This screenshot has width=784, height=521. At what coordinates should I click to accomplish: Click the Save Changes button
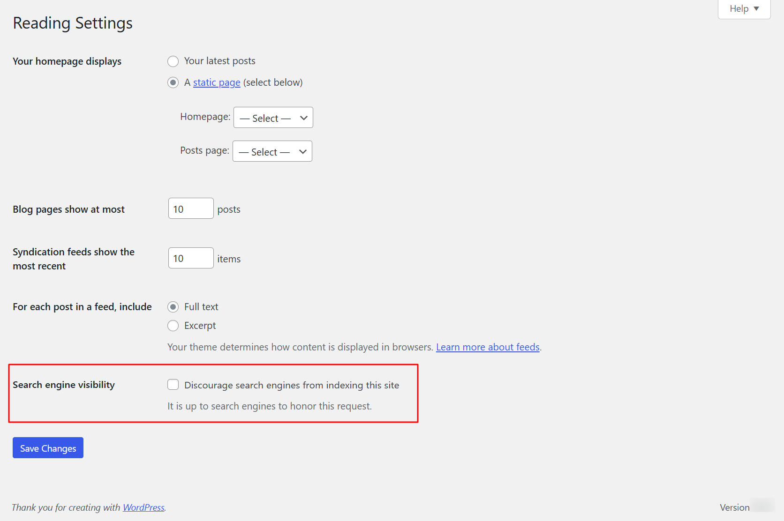click(48, 448)
